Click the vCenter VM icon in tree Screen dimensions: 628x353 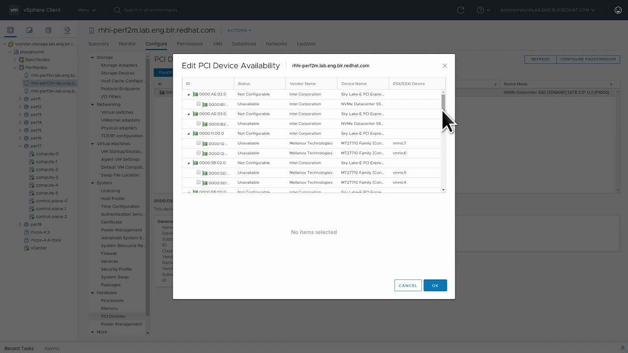coord(27,248)
